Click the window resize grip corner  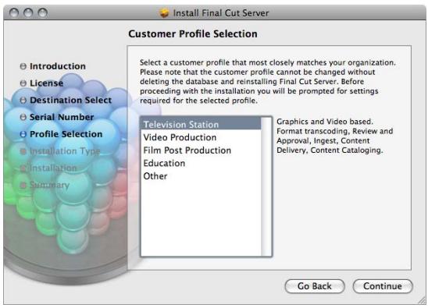(x=422, y=300)
